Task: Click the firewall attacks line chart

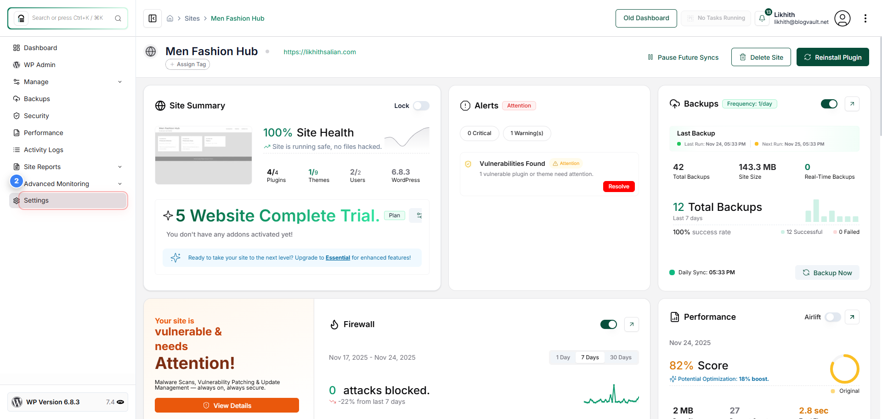Action: (x=611, y=394)
